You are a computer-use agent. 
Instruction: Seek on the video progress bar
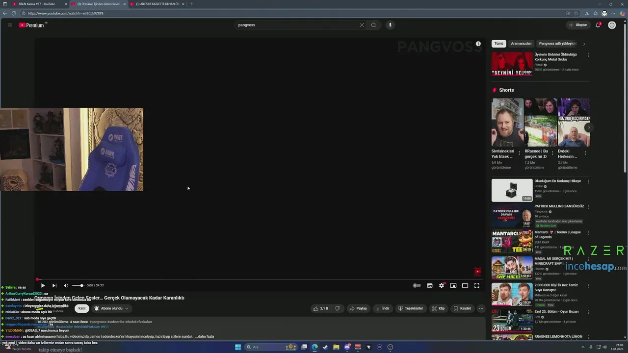click(260, 279)
